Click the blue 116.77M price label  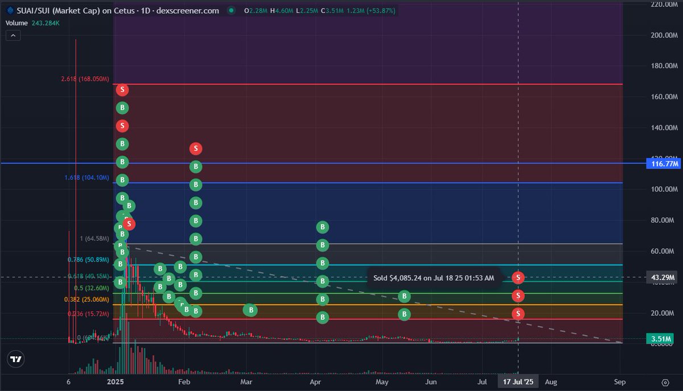click(663, 163)
